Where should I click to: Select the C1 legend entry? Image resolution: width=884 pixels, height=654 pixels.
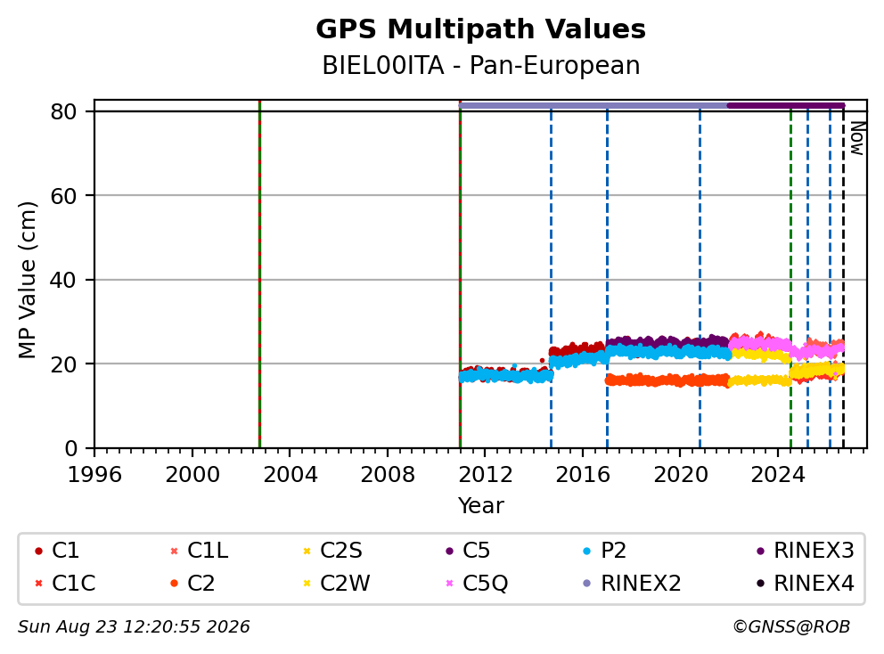click(x=57, y=551)
